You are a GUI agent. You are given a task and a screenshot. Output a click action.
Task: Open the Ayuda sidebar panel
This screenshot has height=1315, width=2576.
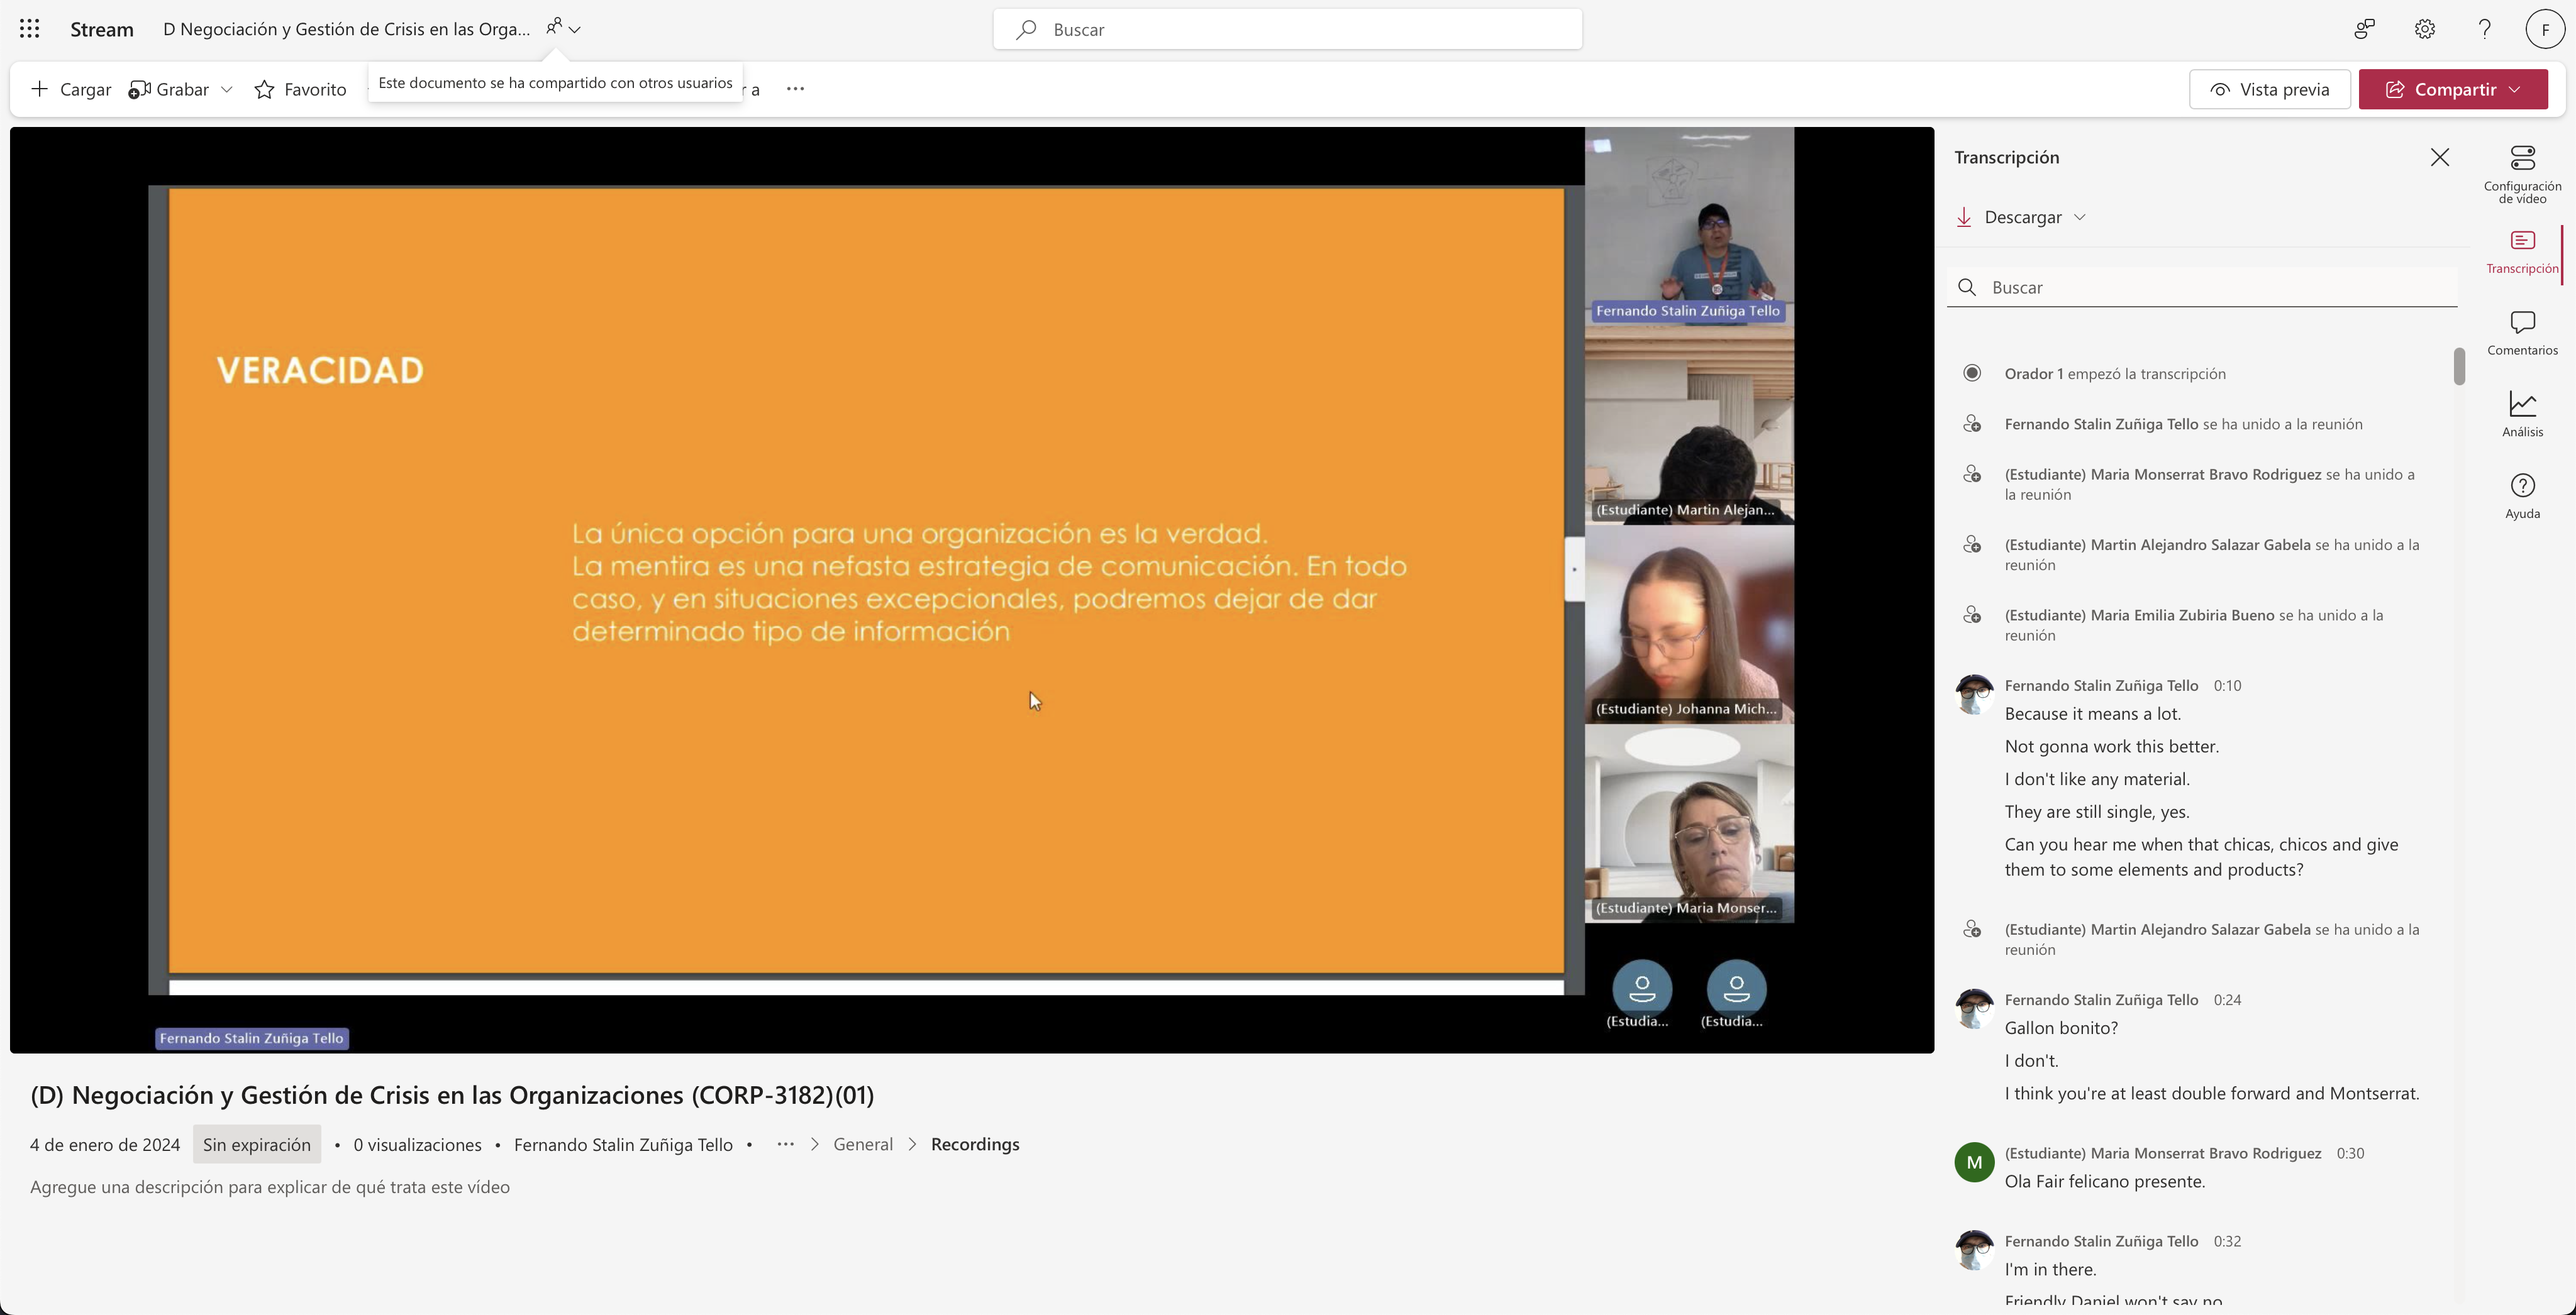coord(2522,495)
